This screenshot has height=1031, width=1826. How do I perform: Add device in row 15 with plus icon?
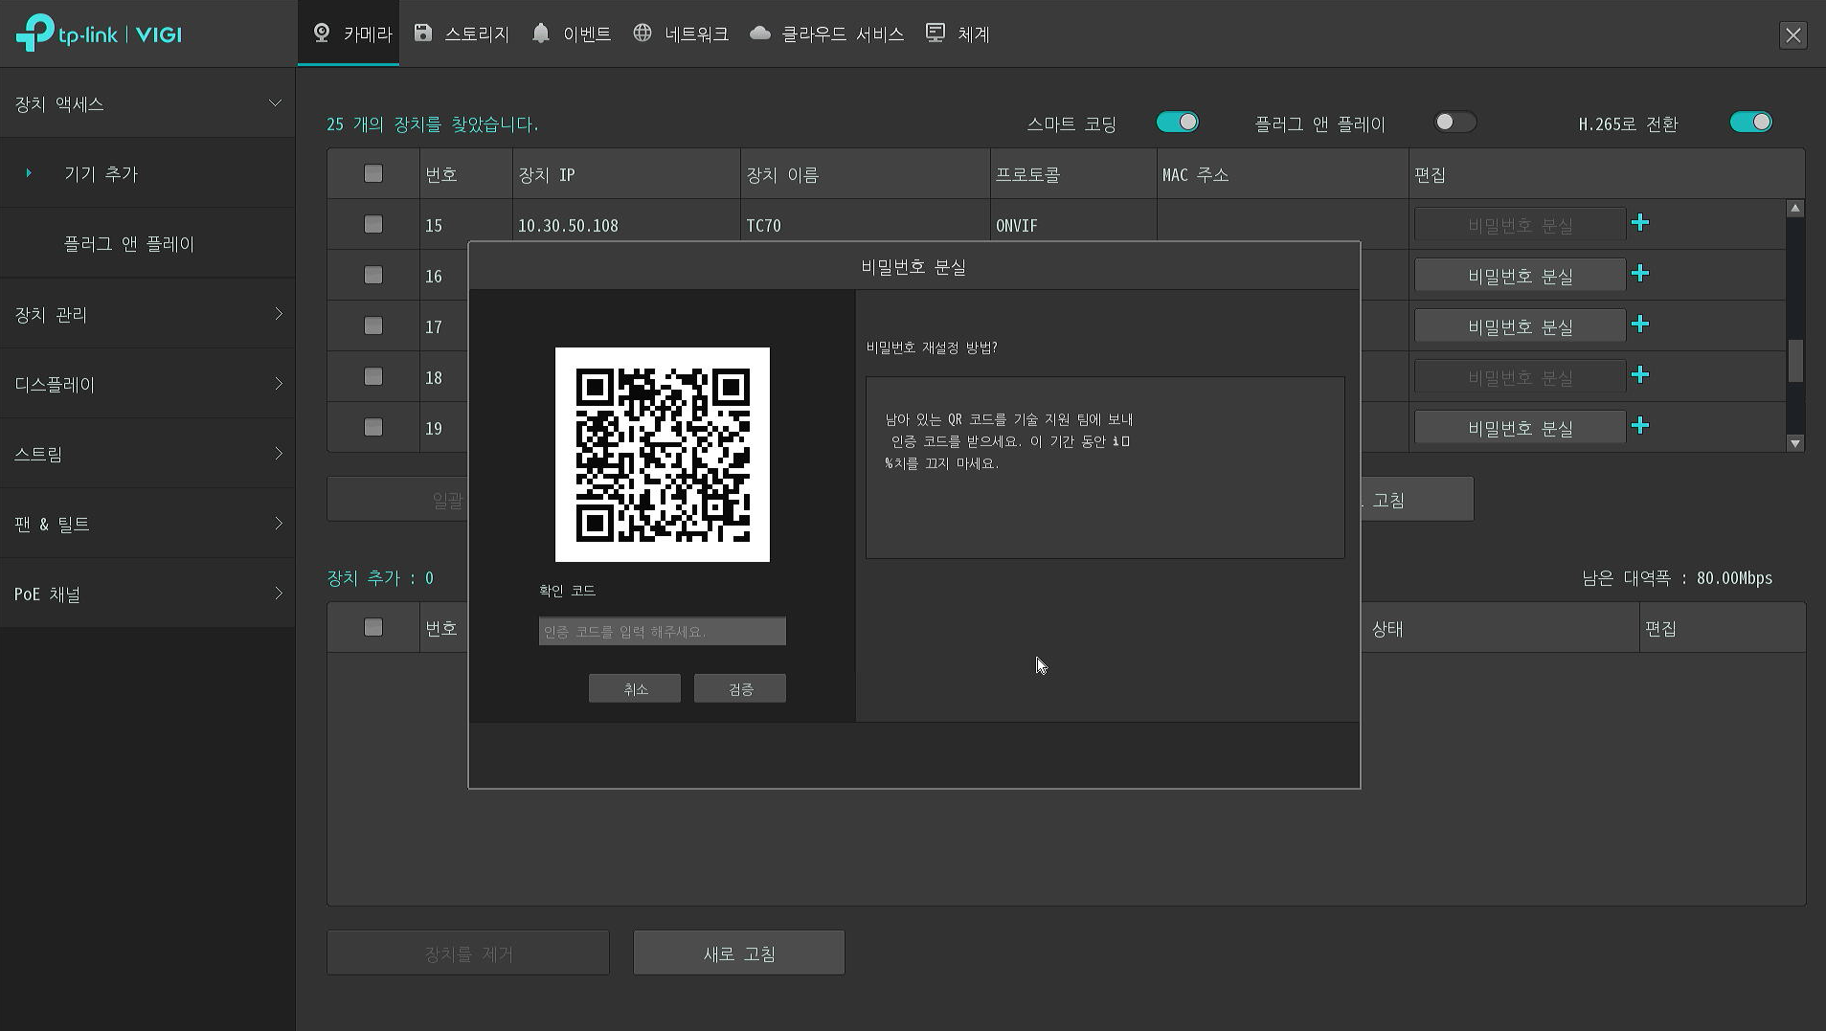[x=1640, y=223]
